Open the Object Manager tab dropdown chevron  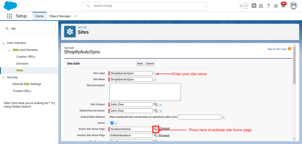tap(75, 16)
